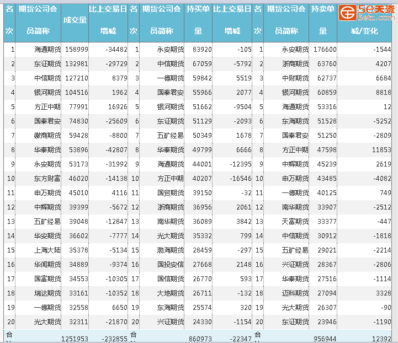
Task: Click the 国信期货 name cell
Action: pyautogui.click(x=171, y=279)
